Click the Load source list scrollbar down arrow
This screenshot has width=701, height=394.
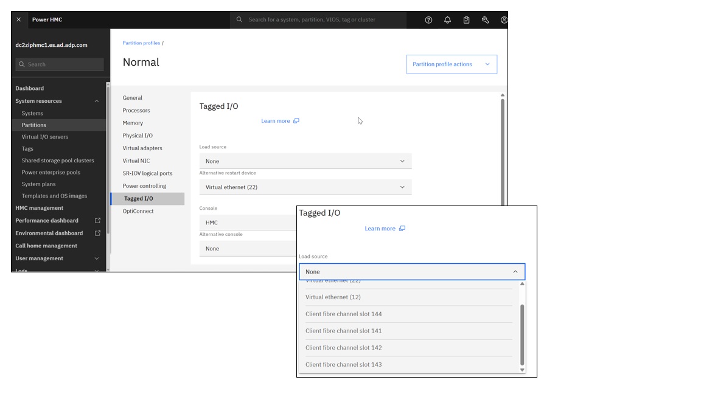(521, 370)
